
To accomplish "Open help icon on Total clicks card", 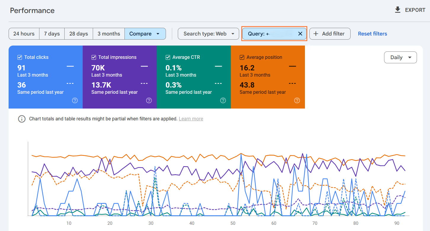I will [75, 101].
